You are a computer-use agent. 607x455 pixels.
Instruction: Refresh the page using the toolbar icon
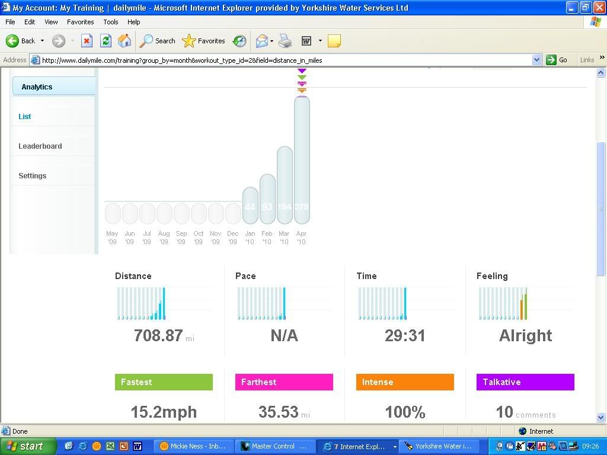pos(106,41)
